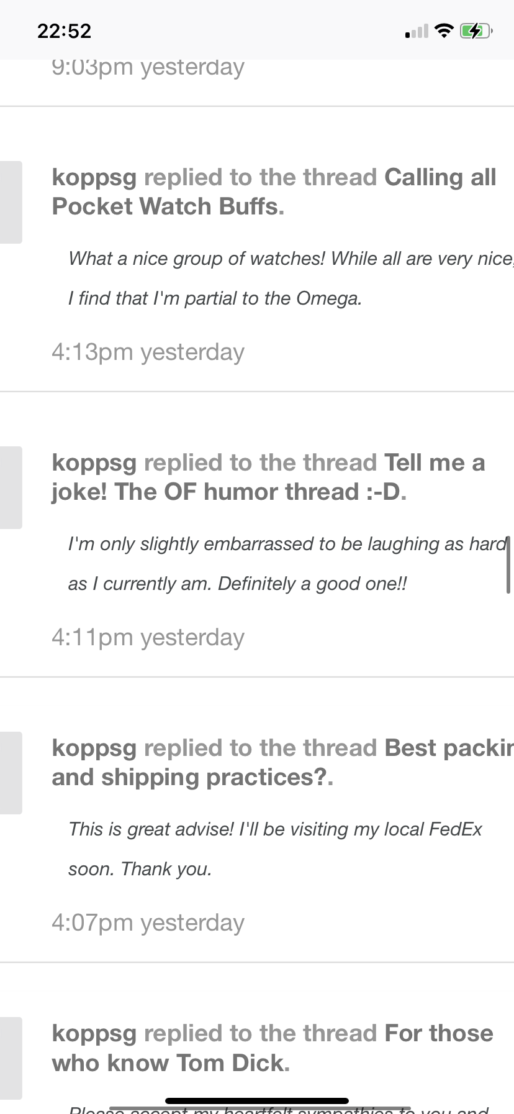Tap the charging battery icon
Image resolution: width=514 pixels, height=1114 pixels.
point(476,30)
